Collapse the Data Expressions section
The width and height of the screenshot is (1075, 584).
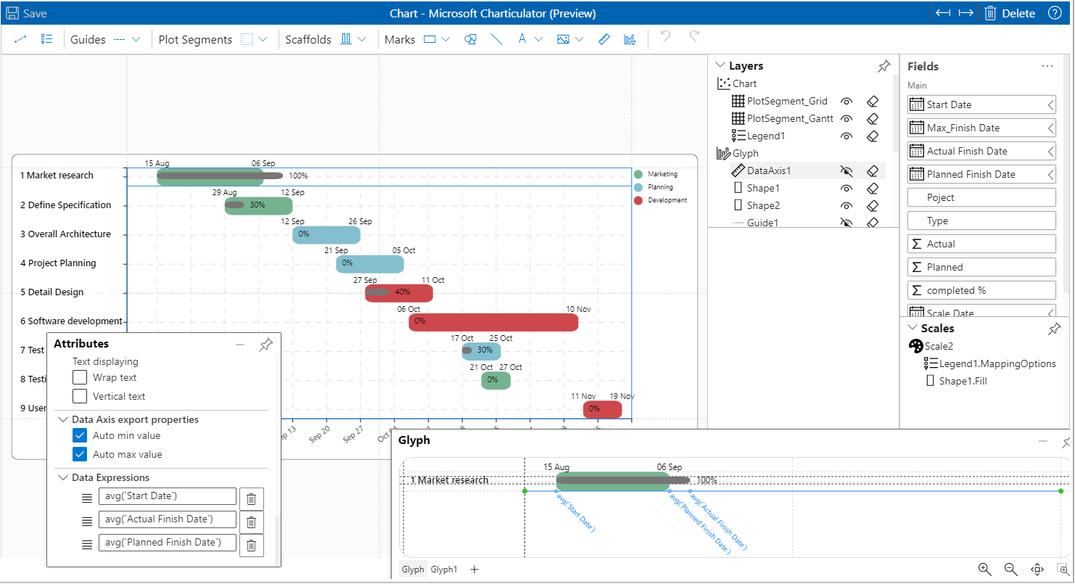62,478
